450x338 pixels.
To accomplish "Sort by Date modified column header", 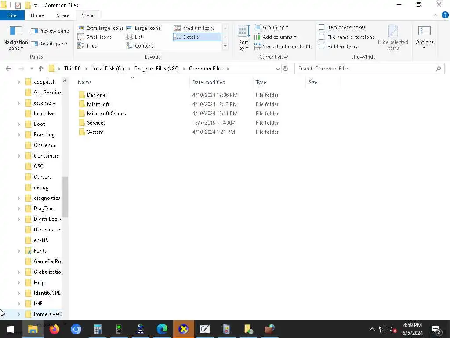I will click(221, 82).
